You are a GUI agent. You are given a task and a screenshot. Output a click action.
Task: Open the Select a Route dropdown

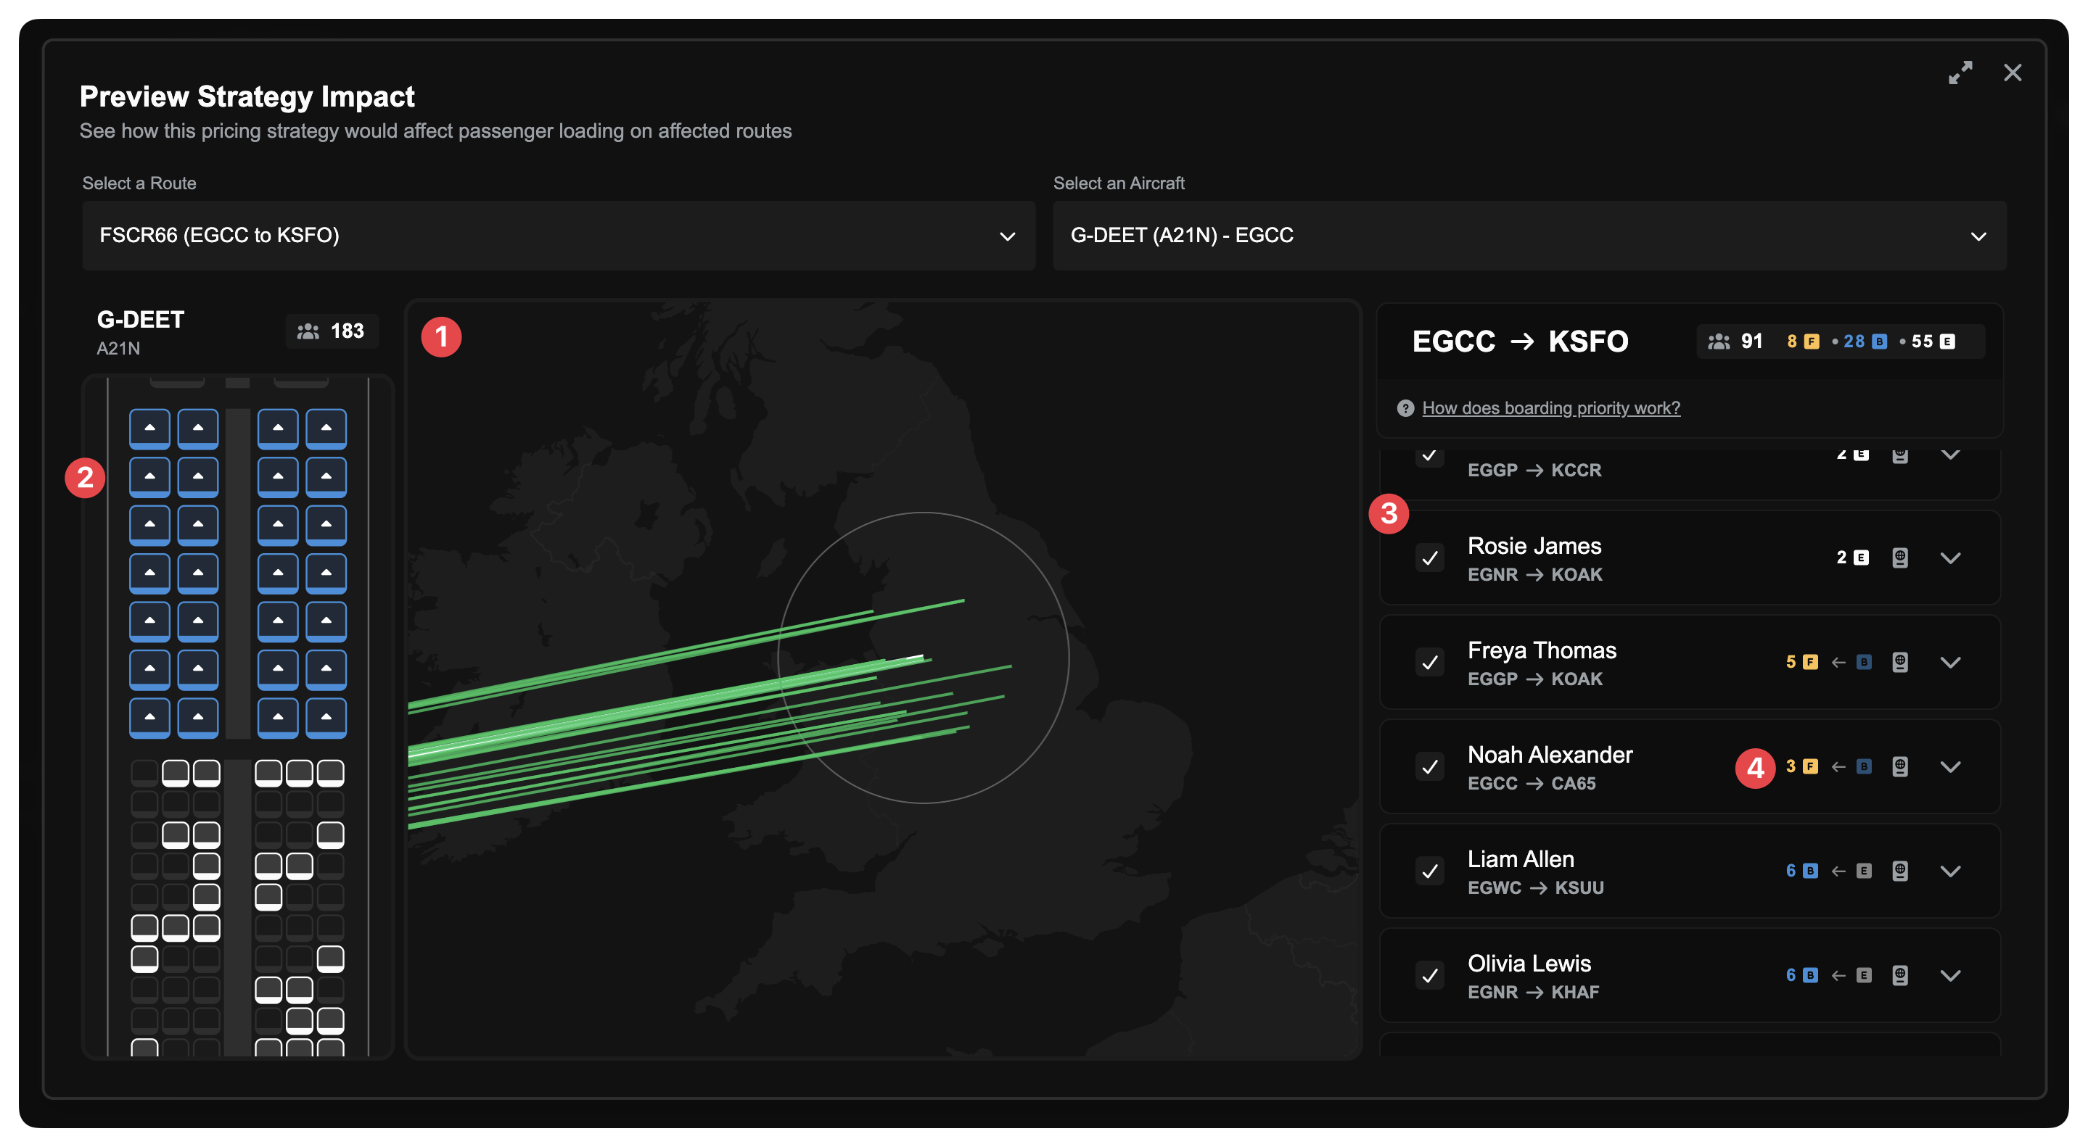559,236
